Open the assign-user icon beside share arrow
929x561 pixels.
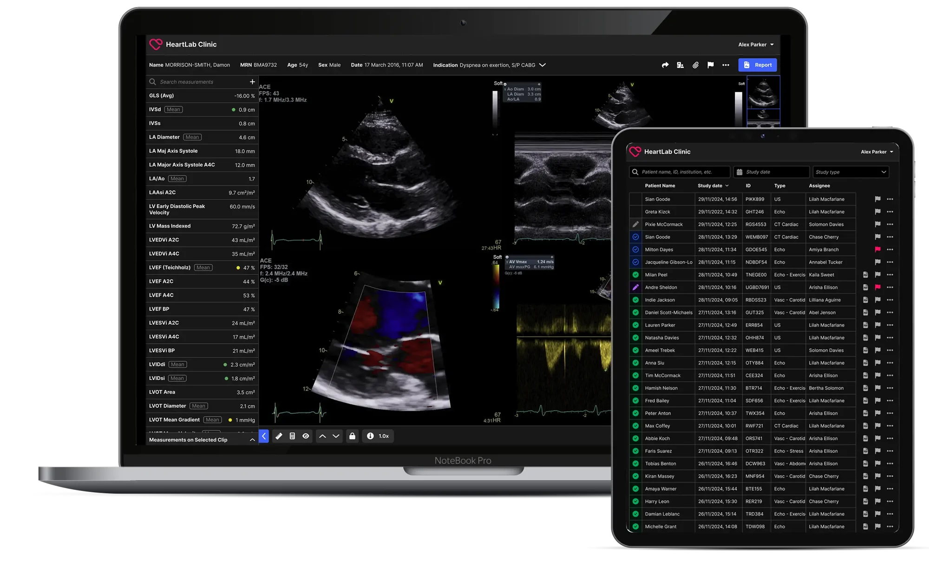pyautogui.click(x=680, y=65)
